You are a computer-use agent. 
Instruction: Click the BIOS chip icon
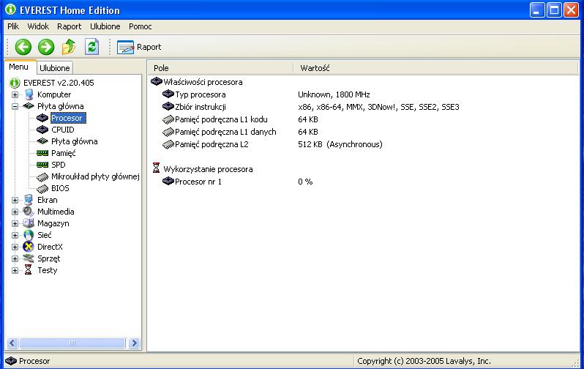coord(42,189)
